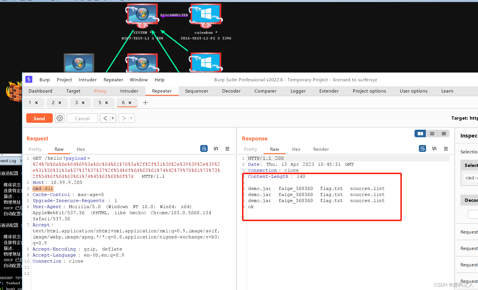Viewport: 478px width, 290px height.
Task: Select Response Hex view tab
Action: click(296, 149)
